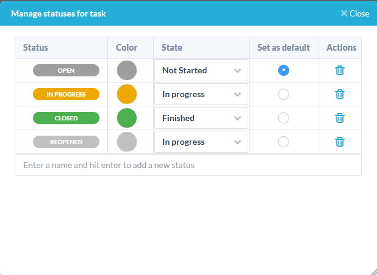Click the CLOSED status label badge
This screenshot has height=275, width=377.
66,118
